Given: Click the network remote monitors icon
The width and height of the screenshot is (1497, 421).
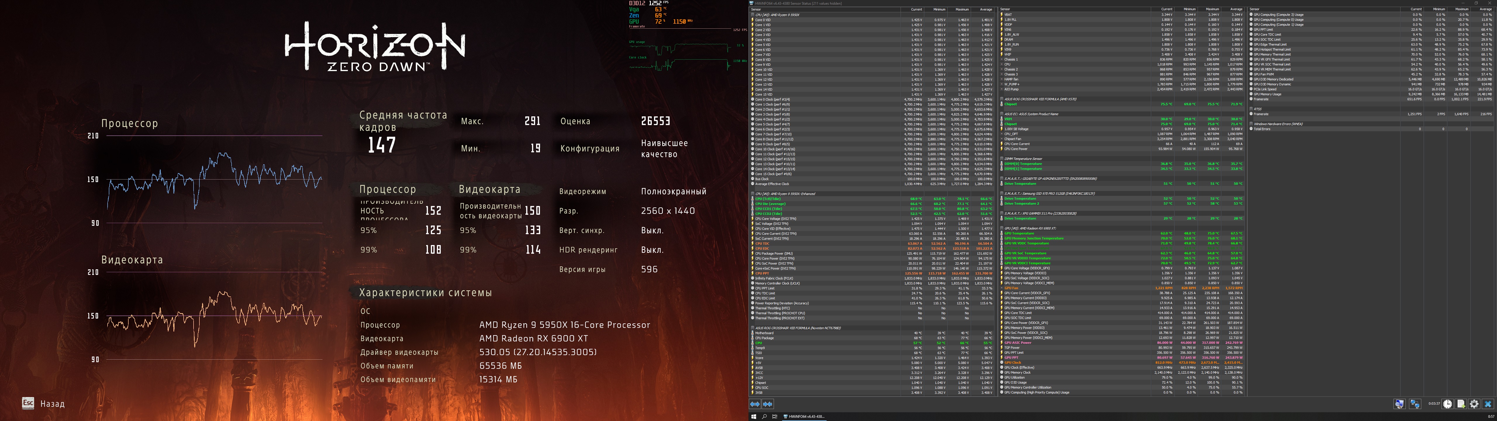Looking at the screenshot, I should pos(1415,404).
